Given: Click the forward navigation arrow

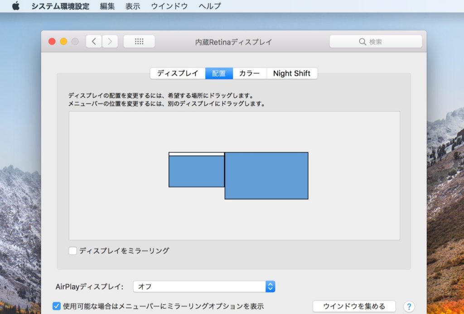Looking at the screenshot, I should coord(110,42).
